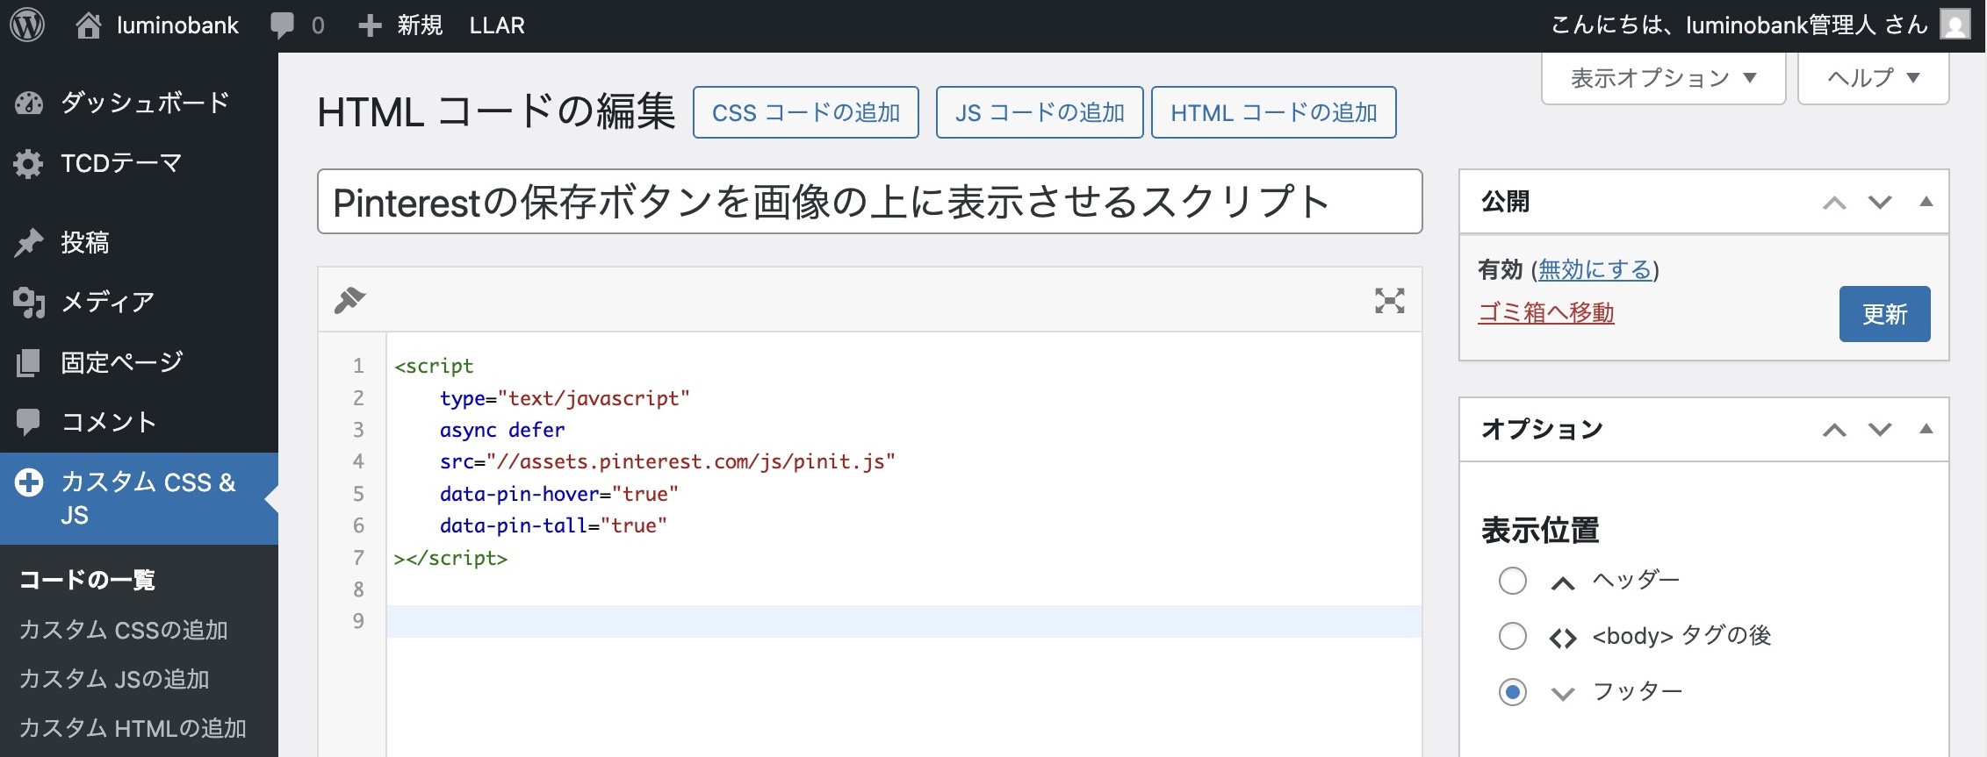Viewport: 1987px width, 757px height.
Task: Click the comments bubble icon in admin bar
Action: (282, 25)
